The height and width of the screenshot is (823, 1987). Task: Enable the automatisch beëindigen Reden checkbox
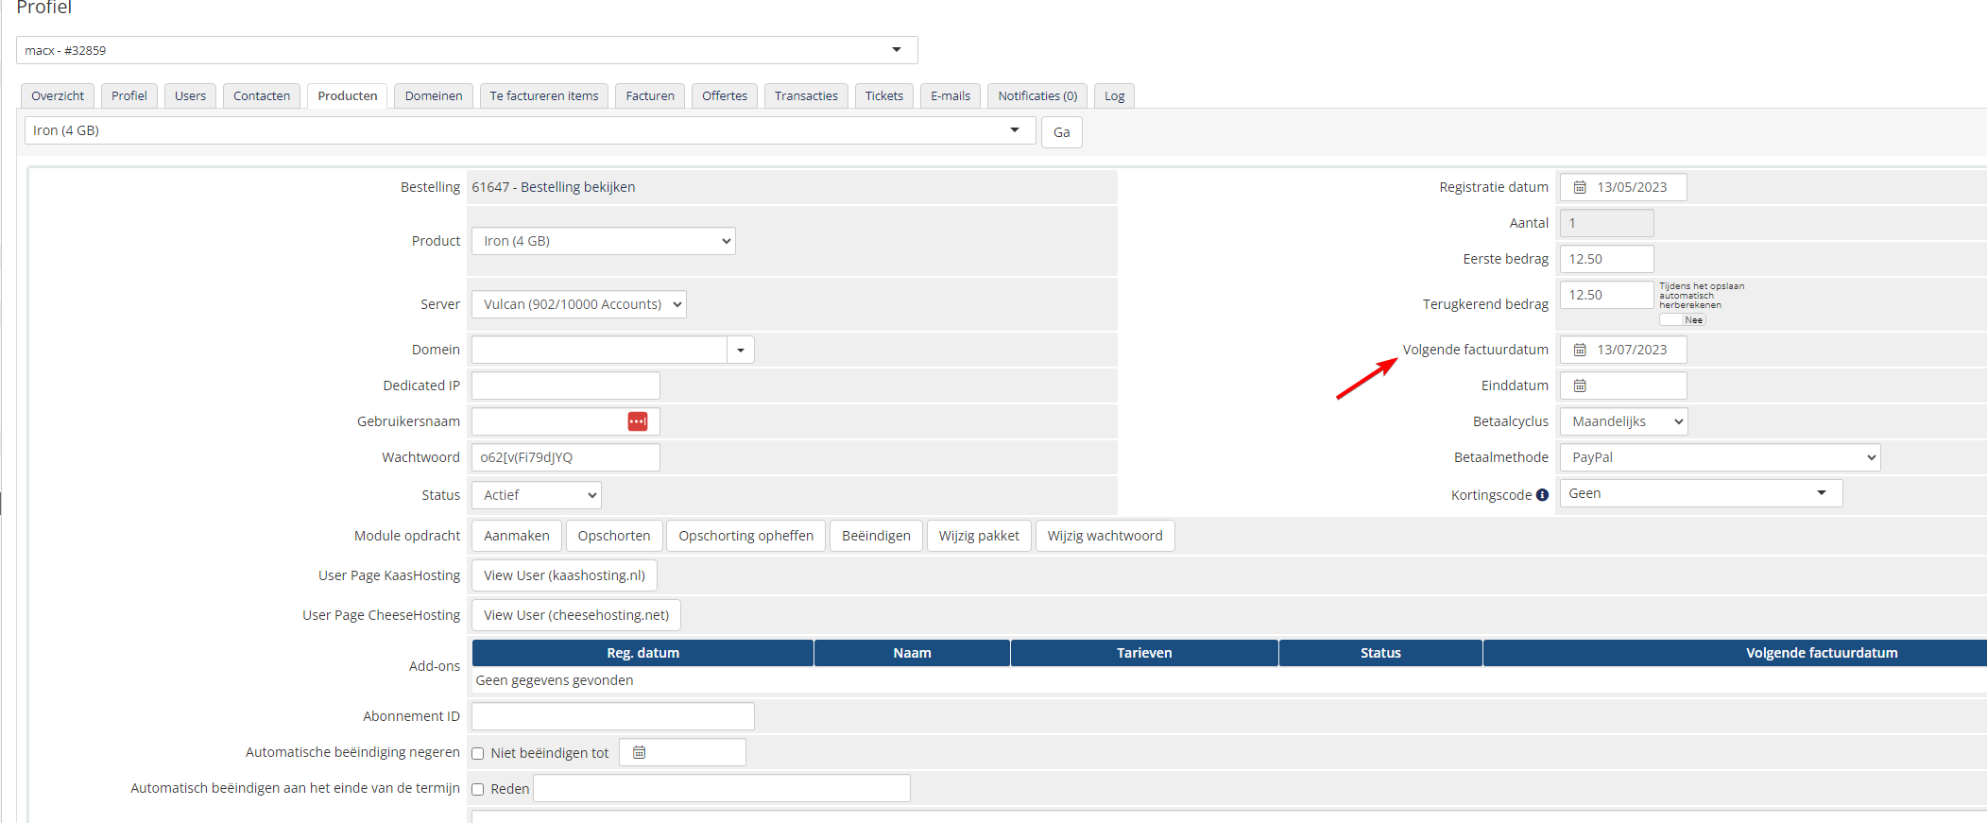[x=478, y=789]
